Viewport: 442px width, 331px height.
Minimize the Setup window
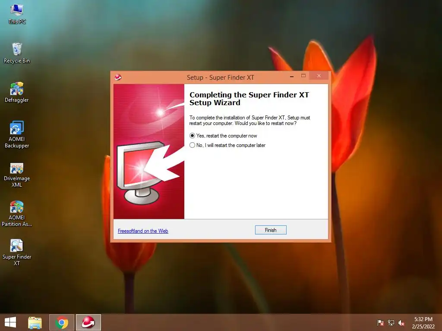tap(292, 76)
